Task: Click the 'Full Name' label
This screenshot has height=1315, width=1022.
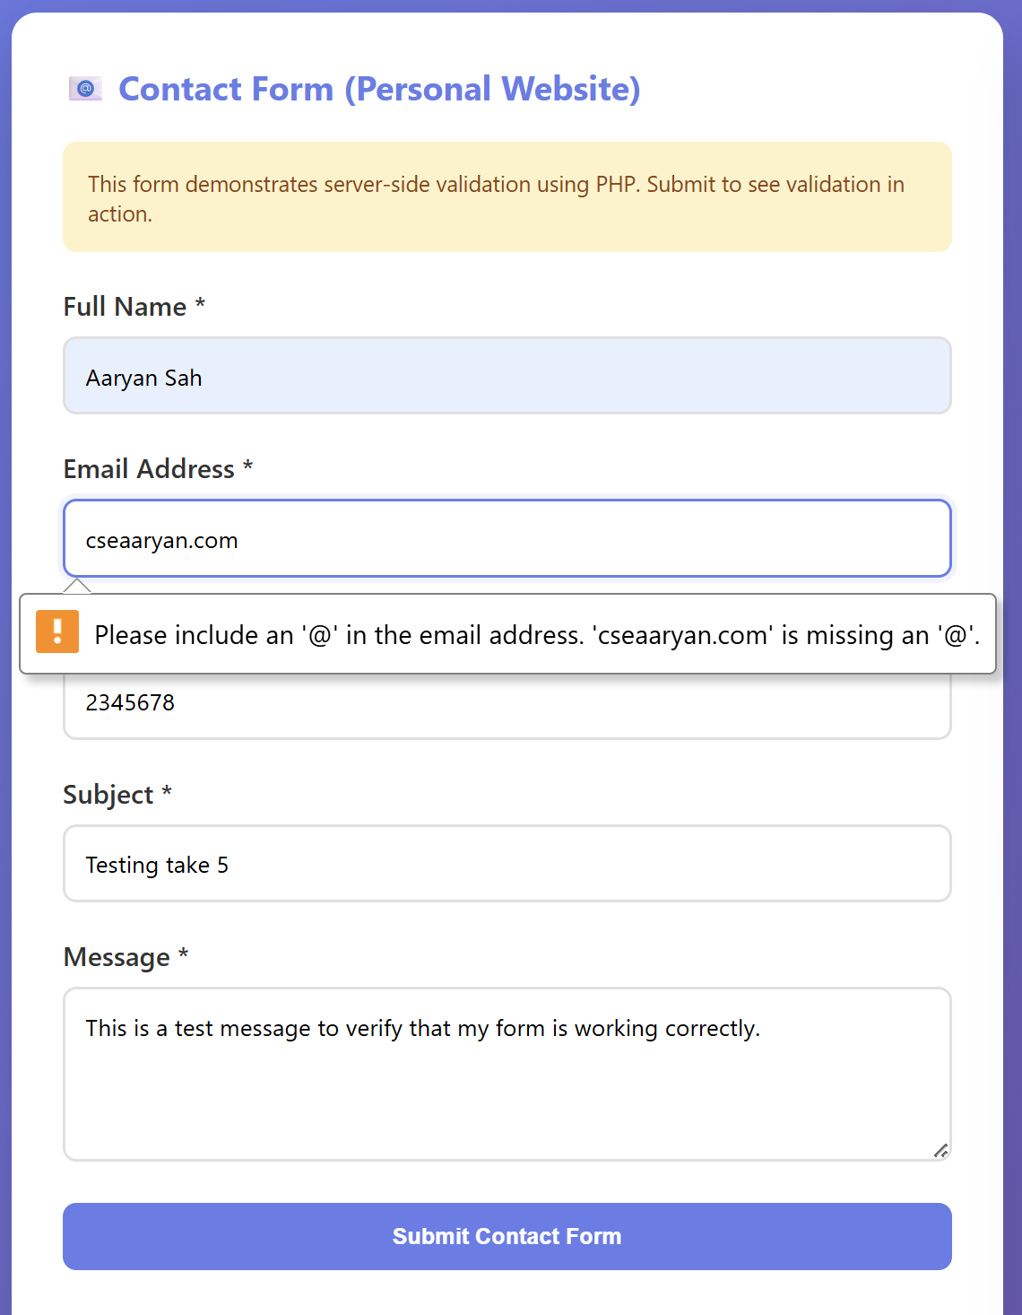Action: coord(124,306)
